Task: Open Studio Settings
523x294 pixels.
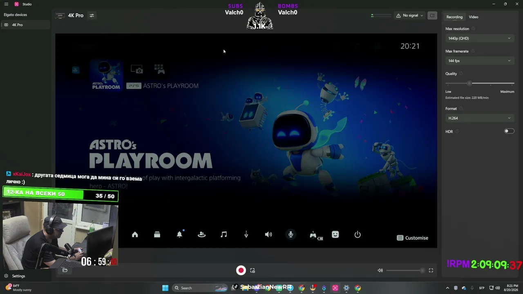Action: [15, 276]
